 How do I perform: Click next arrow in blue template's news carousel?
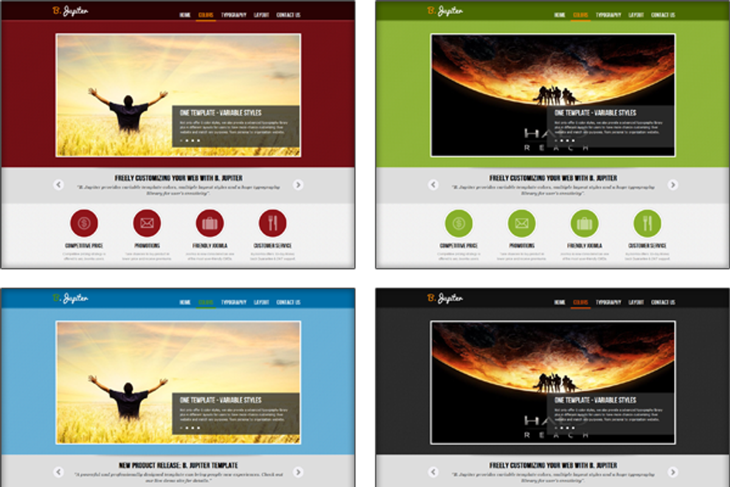point(298,472)
